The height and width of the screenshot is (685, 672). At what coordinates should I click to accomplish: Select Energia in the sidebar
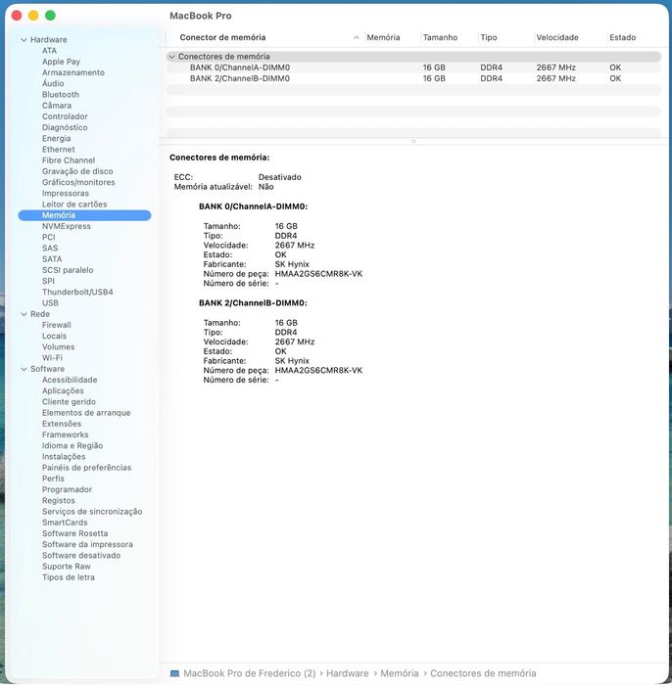tap(56, 139)
